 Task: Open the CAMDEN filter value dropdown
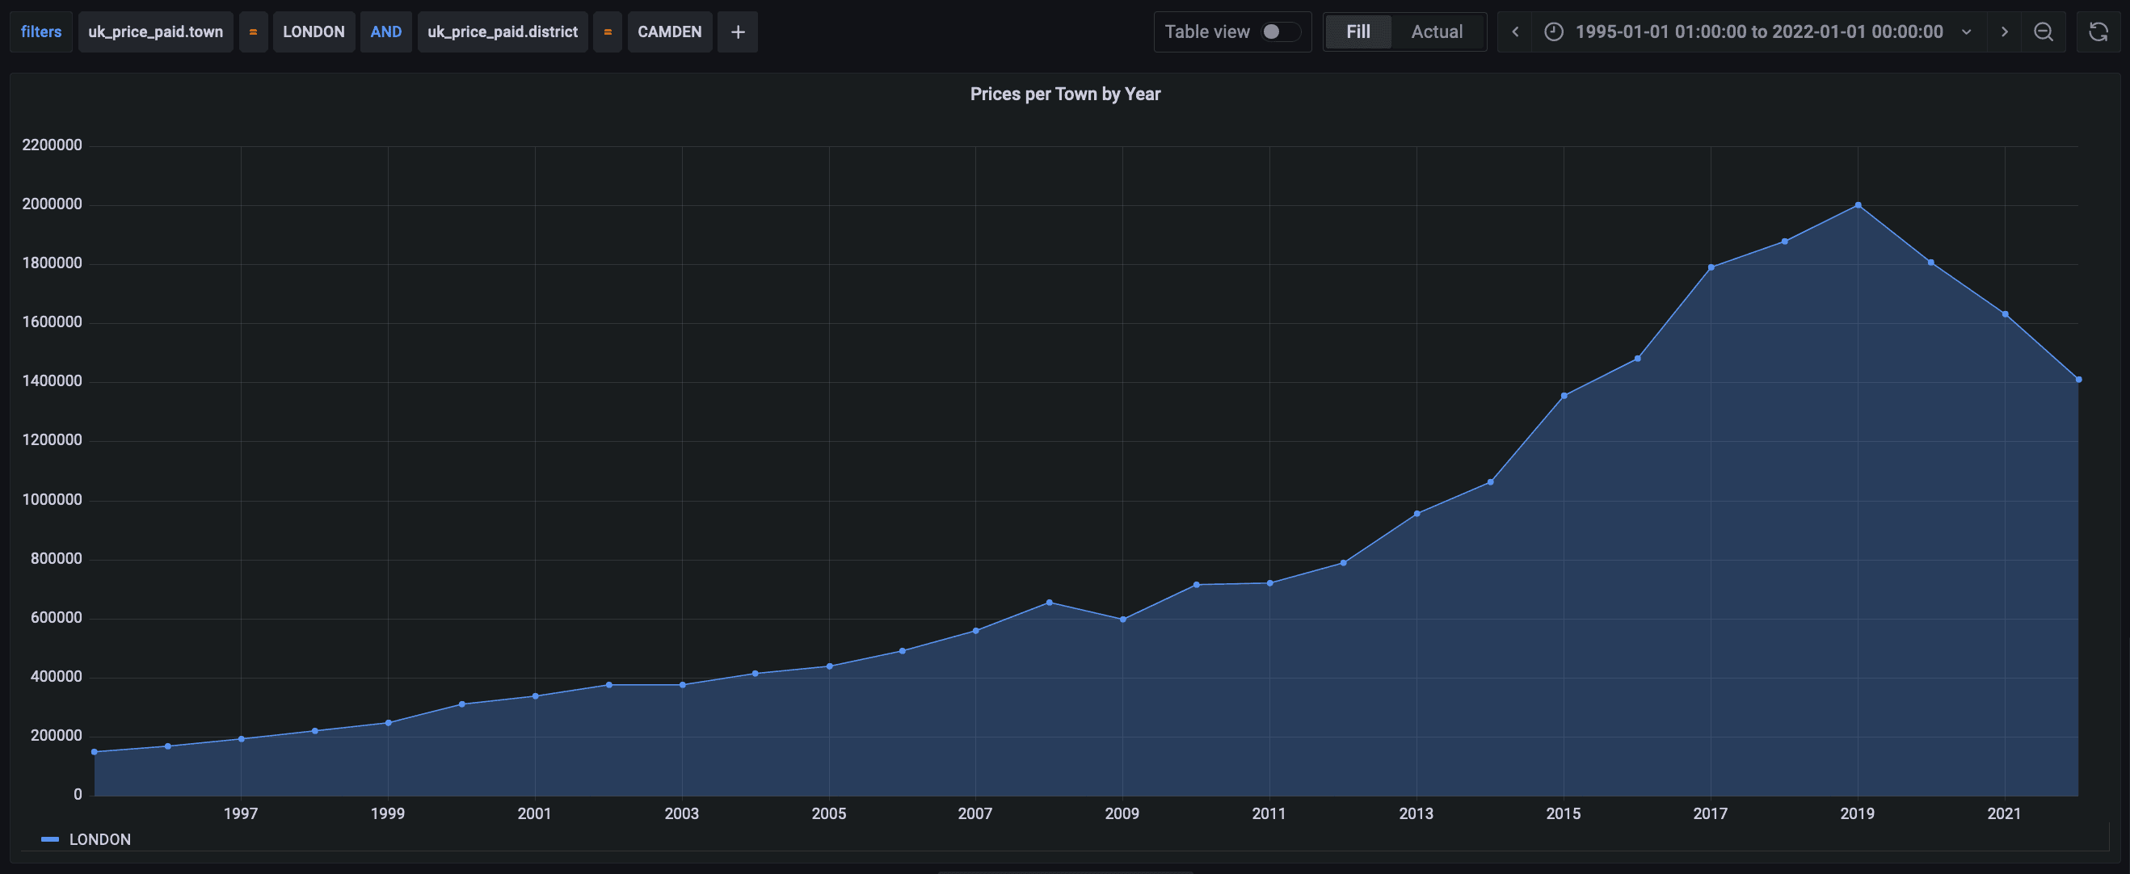coord(669,32)
